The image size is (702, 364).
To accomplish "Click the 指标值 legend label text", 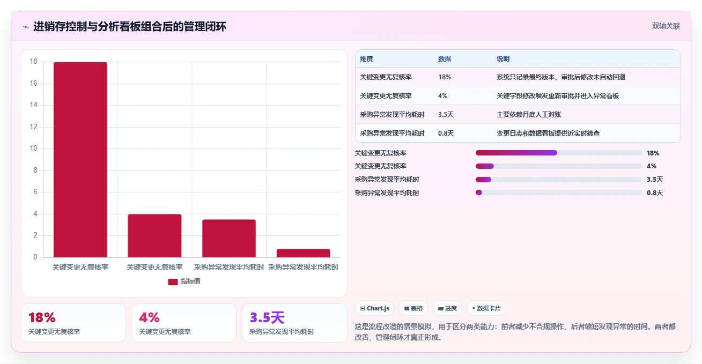I will [190, 281].
